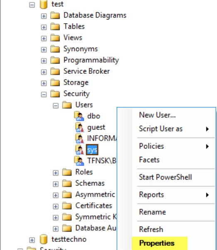Image resolution: width=217 pixels, height=250 pixels.
Task: Select the dbo user icon
Action: click(x=79, y=116)
